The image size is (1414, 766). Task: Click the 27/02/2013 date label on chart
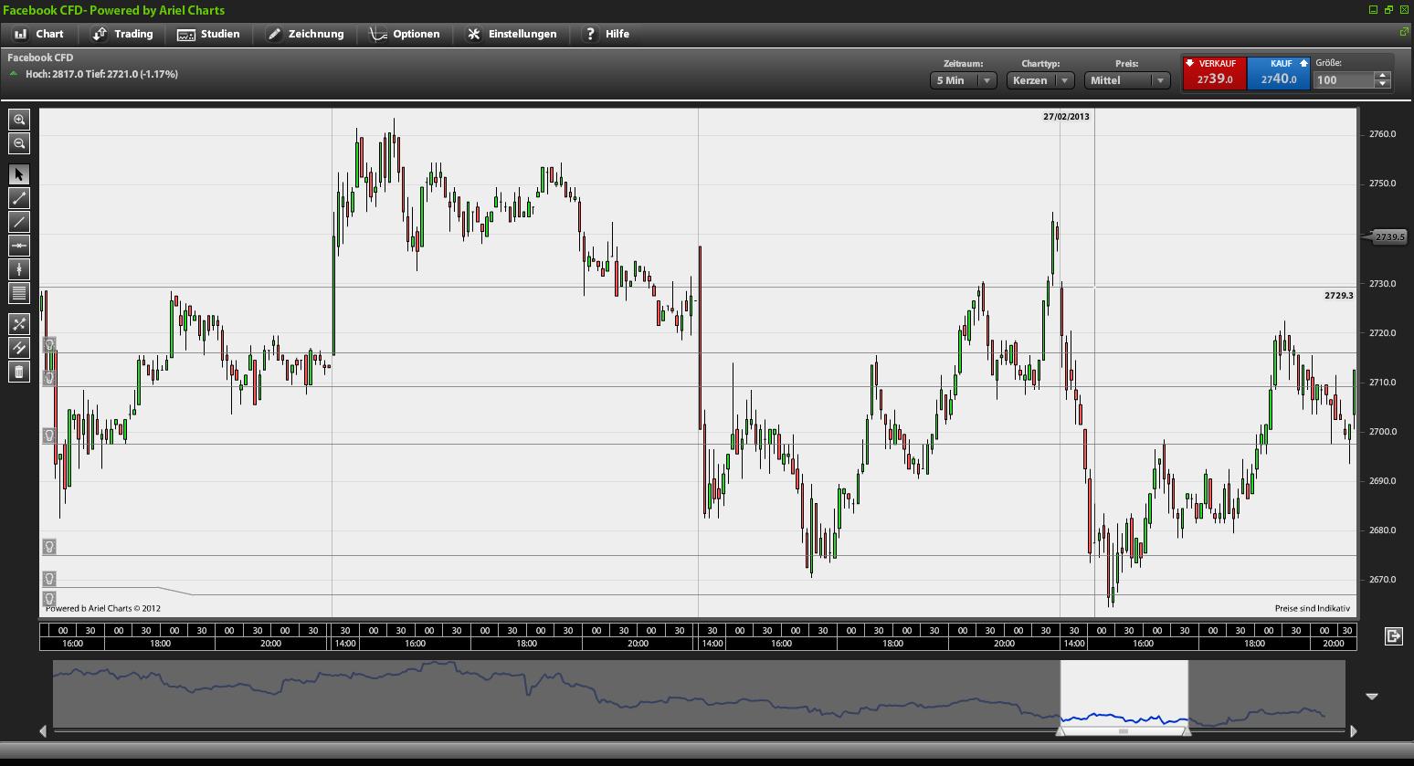tap(1066, 117)
